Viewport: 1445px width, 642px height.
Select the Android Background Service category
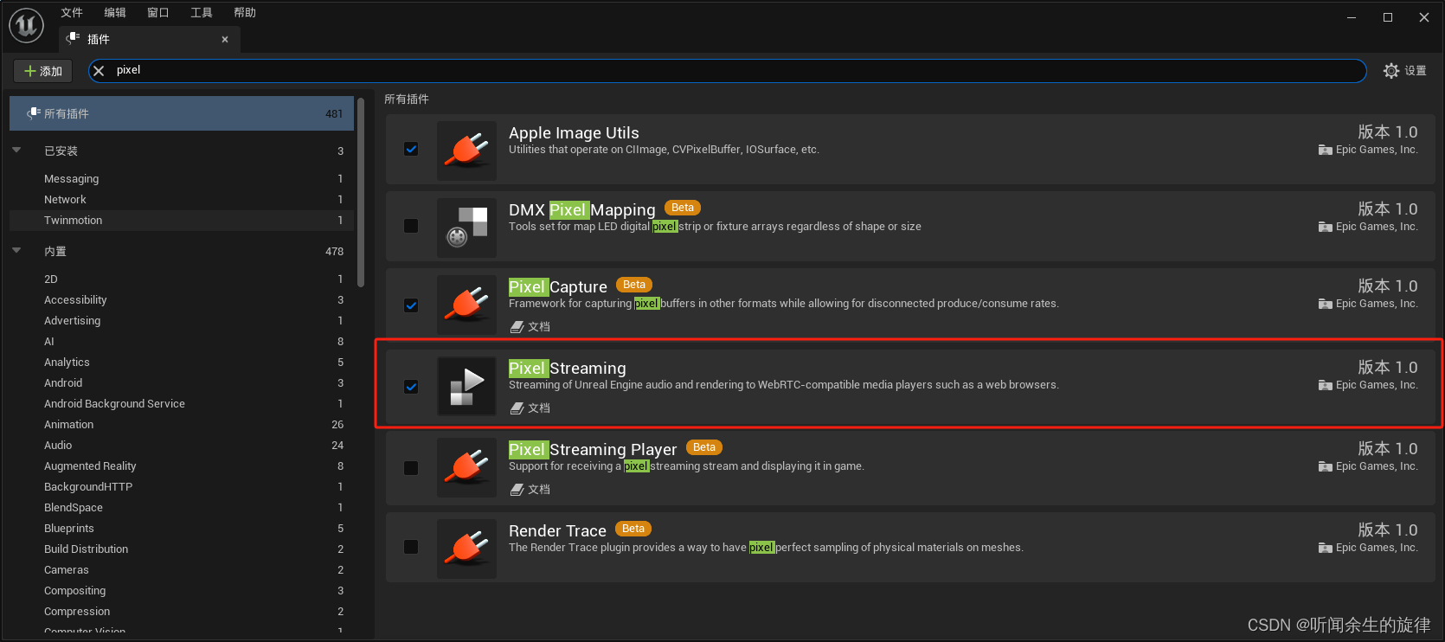(182, 403)
